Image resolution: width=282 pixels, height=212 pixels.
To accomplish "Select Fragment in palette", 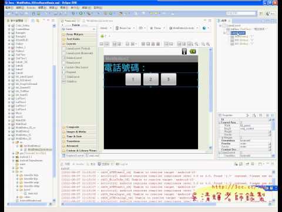I will click(x=69, y=72).
